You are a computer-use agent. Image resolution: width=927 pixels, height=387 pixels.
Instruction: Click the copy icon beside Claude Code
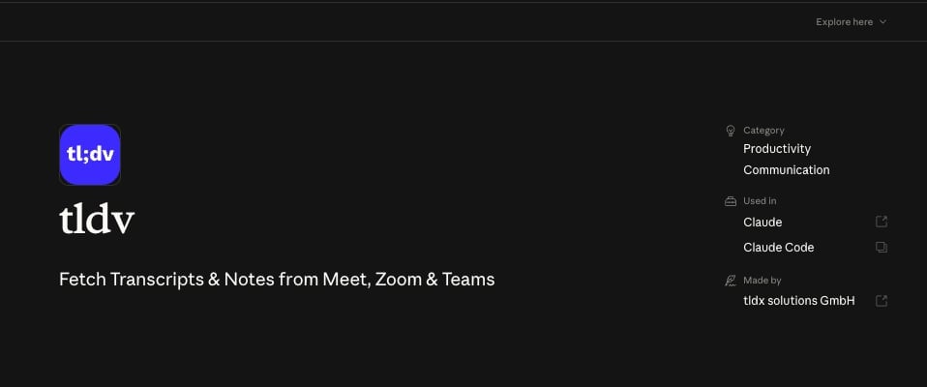(882, 247)
